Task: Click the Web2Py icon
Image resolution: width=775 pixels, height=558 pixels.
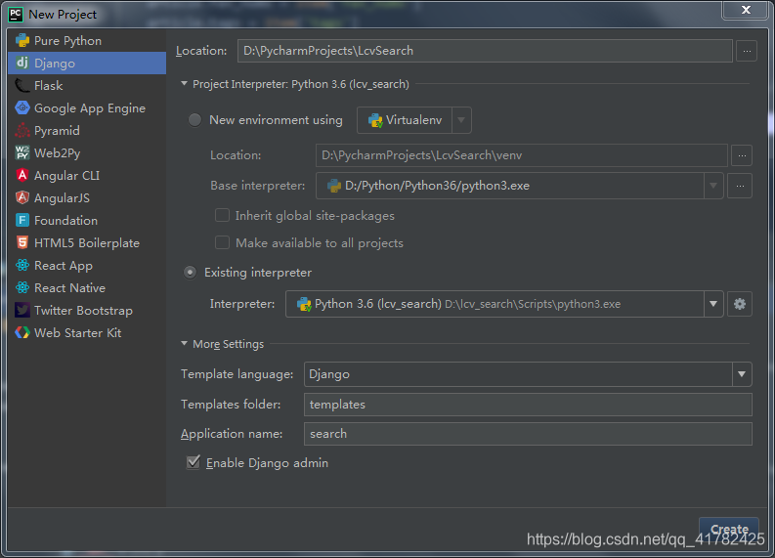Action: tap(22, 152)
